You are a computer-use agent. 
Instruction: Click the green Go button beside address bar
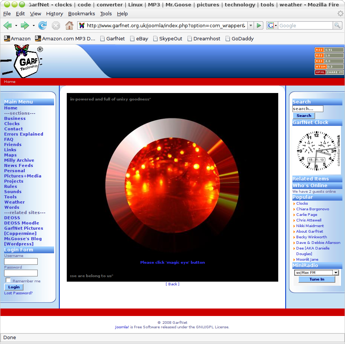(259, 25)
